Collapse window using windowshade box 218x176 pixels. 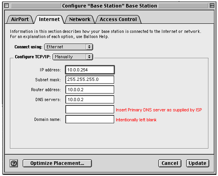(212, 6)
